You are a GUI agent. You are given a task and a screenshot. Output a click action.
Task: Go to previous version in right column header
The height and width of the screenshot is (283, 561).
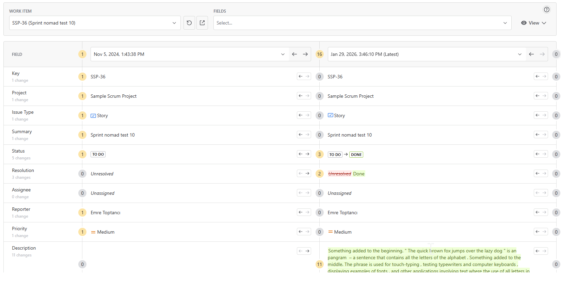point(531,54)
